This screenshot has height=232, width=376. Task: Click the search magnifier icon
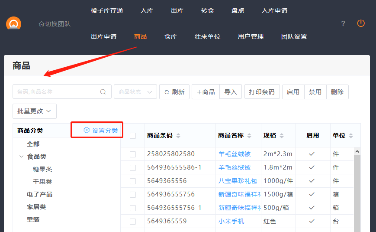tap(103, 92)
